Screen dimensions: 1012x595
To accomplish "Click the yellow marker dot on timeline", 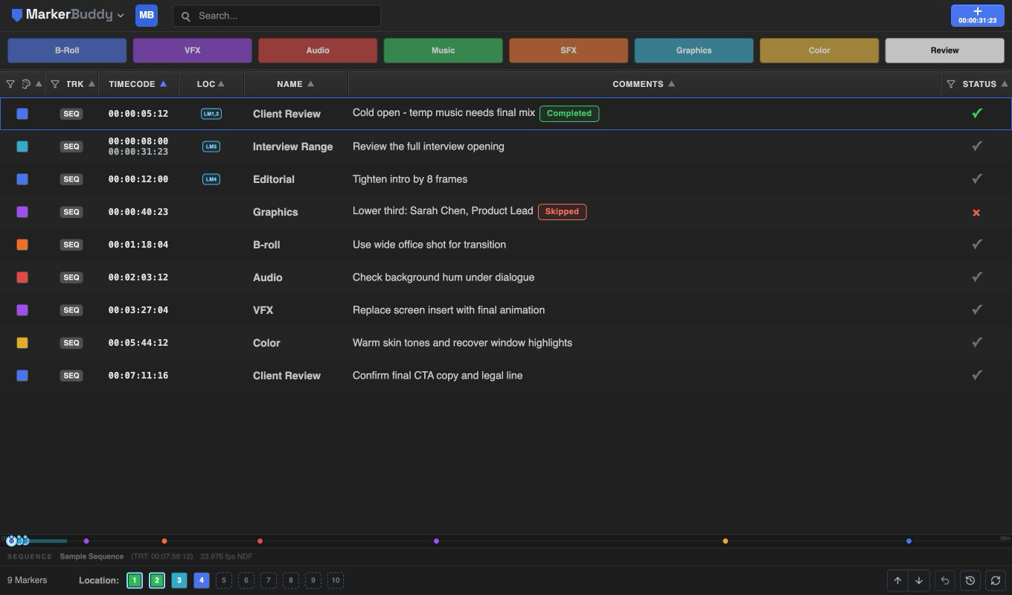I will coord(726,541).
